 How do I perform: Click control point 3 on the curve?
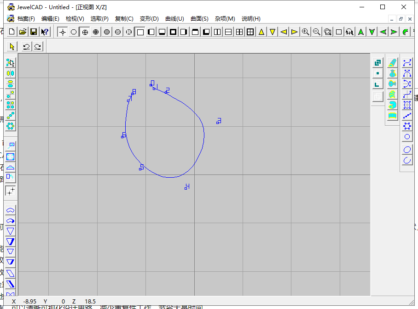[218, 123]
